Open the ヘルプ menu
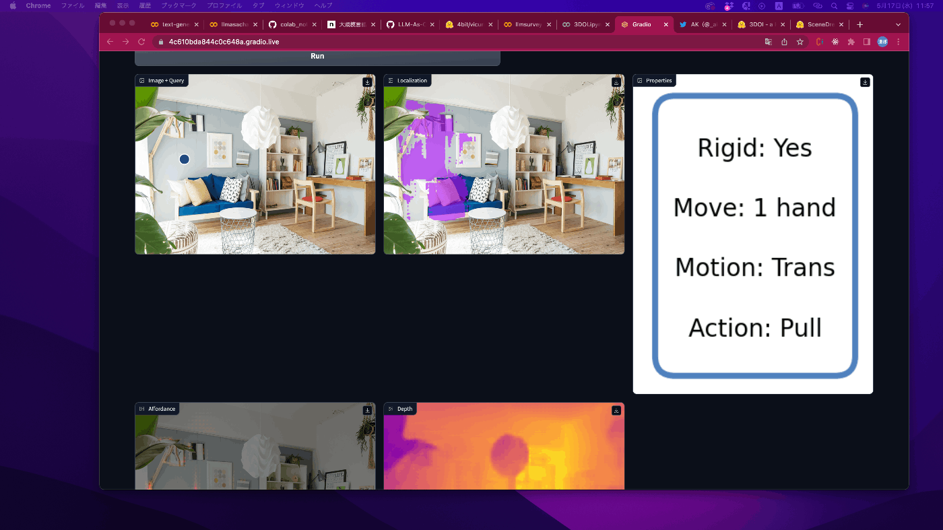The height and width of the screenshot is (530, 943). pos(323,5)
